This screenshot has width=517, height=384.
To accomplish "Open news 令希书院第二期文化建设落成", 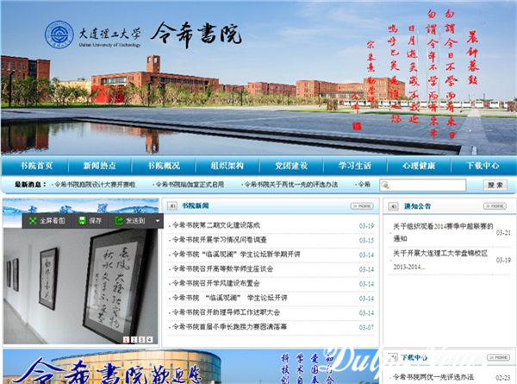I will click(216, 225).
